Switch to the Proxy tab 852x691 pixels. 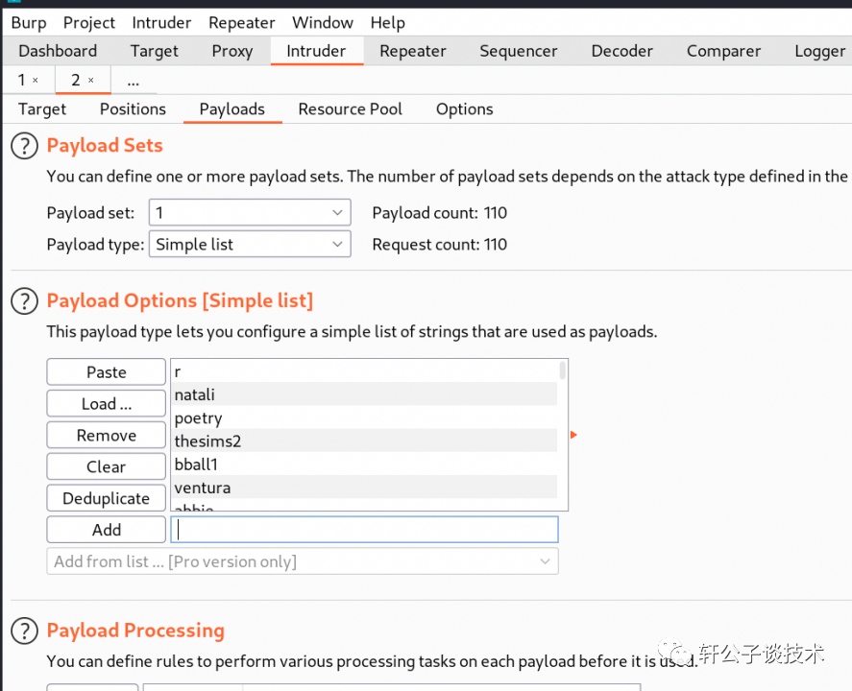[232, 51]
